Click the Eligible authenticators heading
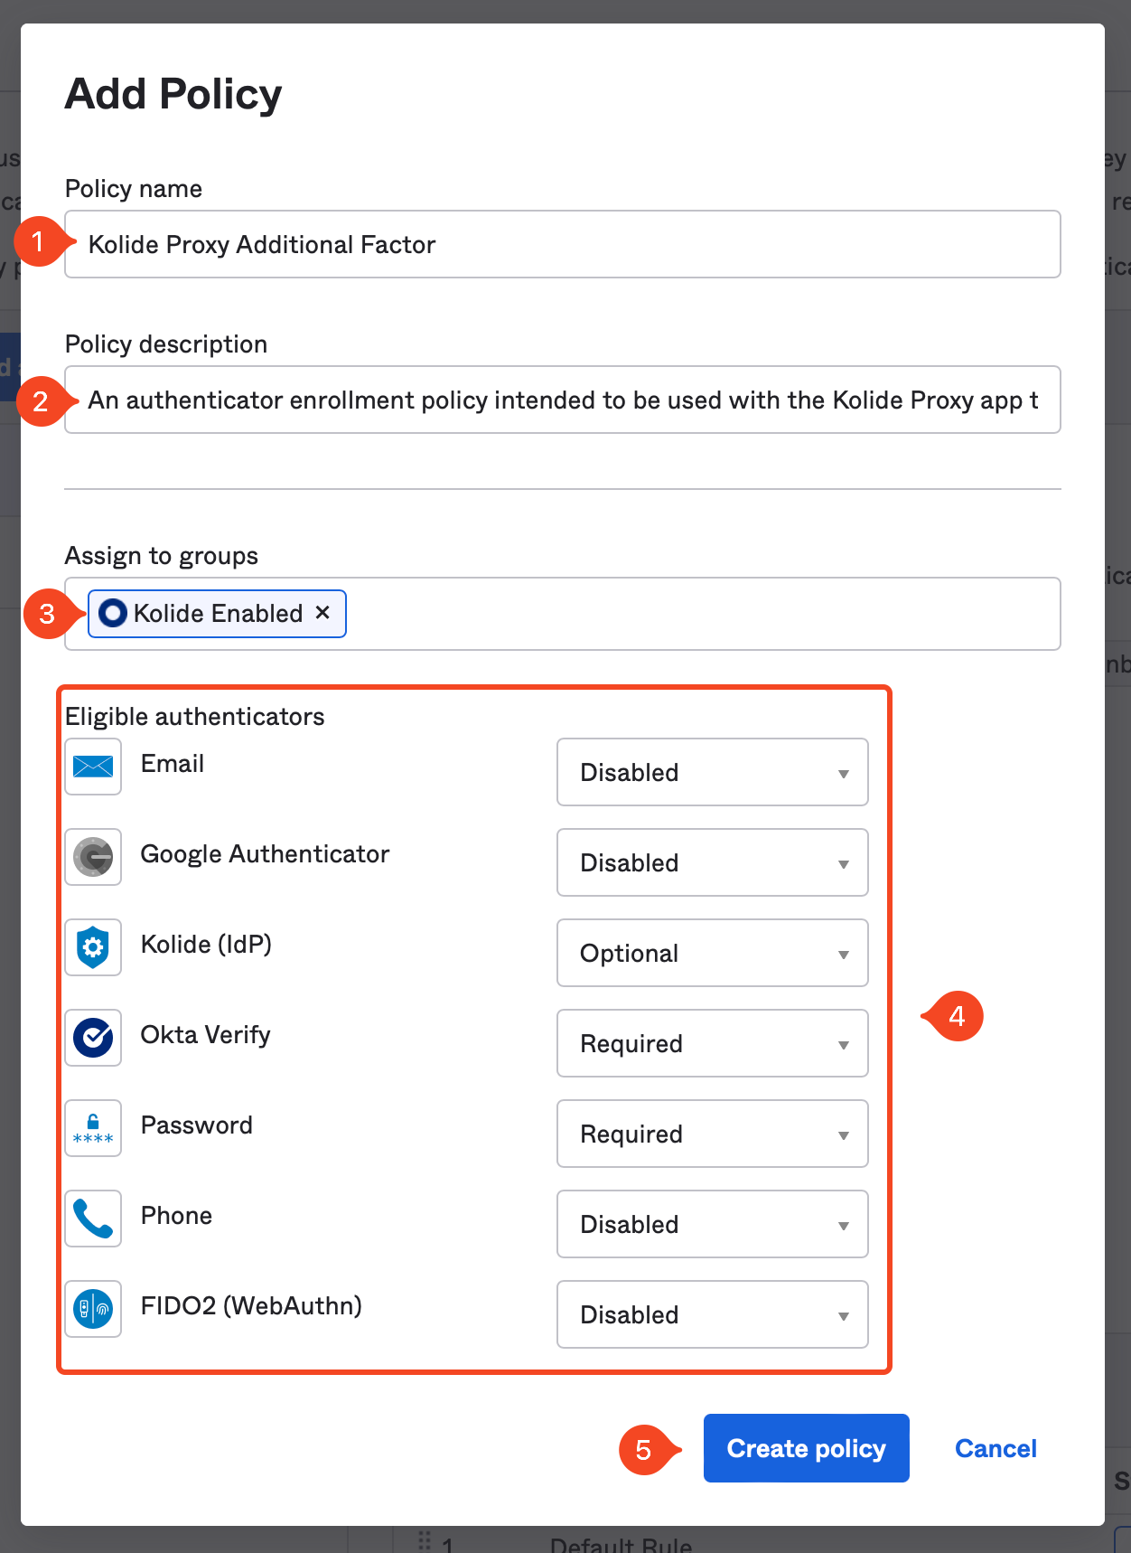 pyautogui.click(x=195, y=717)
